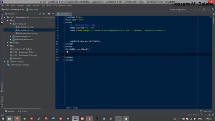The height and width of the screenshot is (121, 215).
Task: Collapse the css folder
Action: coord(7,21)
